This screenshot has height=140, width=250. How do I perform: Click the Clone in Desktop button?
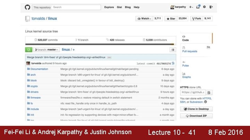[x=196, y=109]
